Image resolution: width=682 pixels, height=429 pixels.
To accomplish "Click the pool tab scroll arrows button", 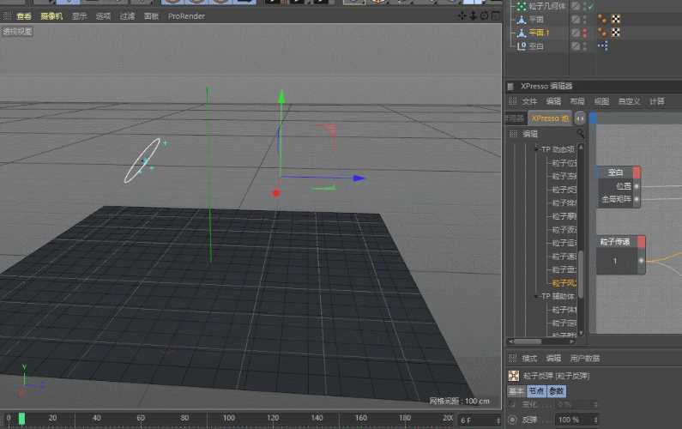I will point(580,118).
